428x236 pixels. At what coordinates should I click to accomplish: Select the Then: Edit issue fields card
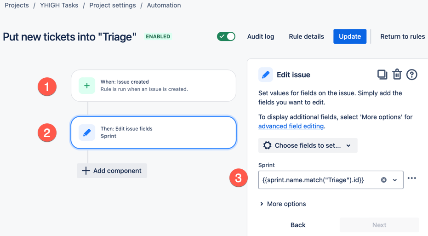154,133
